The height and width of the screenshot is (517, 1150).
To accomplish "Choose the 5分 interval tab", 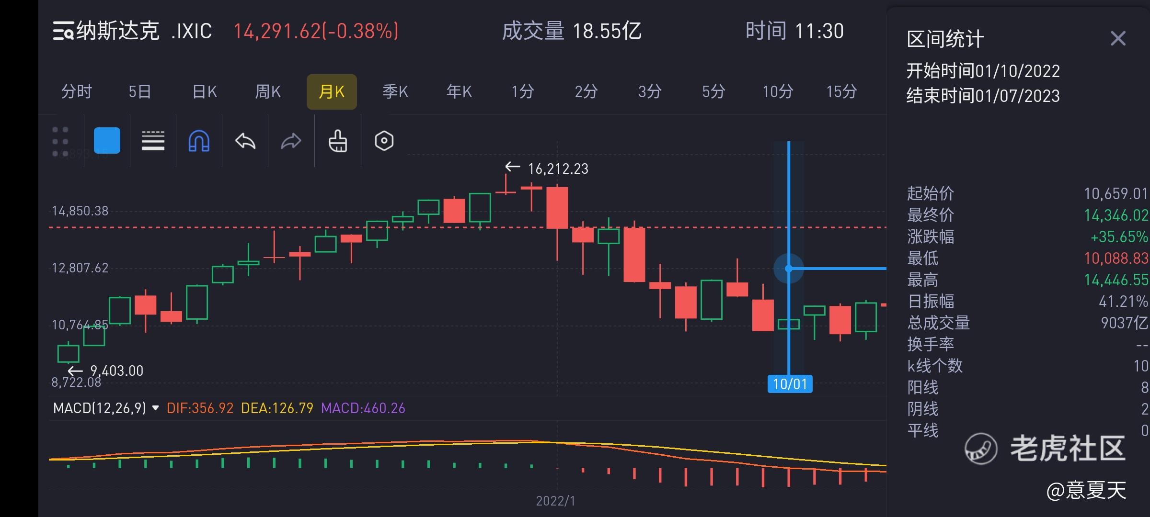I will pyautogui.click(x=713, y=91).
